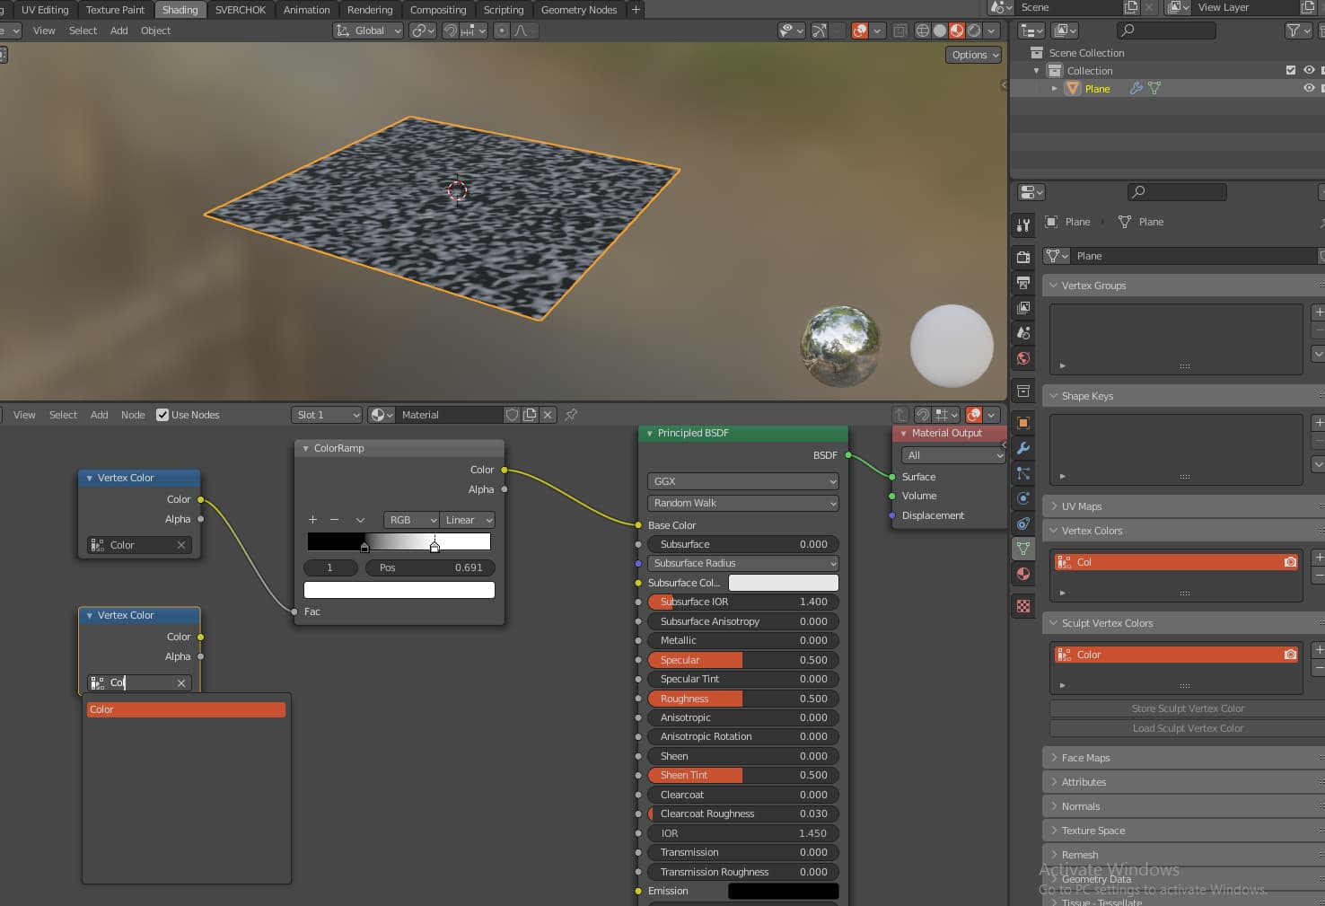The image size is (1325, 906).
Task: Open the Tool properties tab
Action: [1022, 225]
